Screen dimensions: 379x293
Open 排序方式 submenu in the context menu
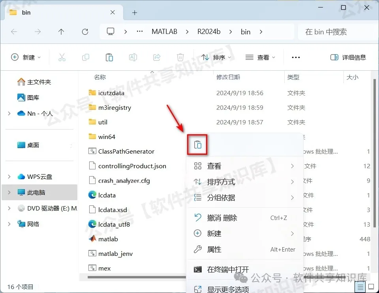pyautogui.click(x=245, y=182)
